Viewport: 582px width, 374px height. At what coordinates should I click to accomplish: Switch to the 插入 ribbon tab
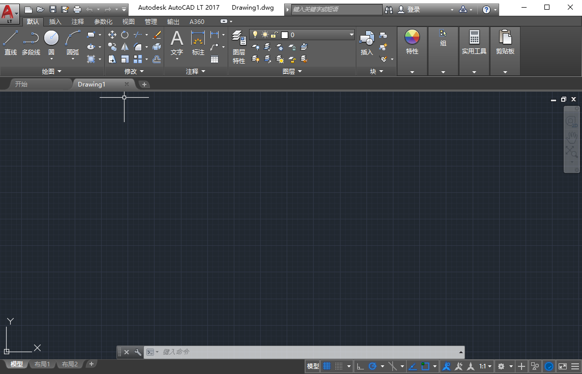[x=55, y=21]
